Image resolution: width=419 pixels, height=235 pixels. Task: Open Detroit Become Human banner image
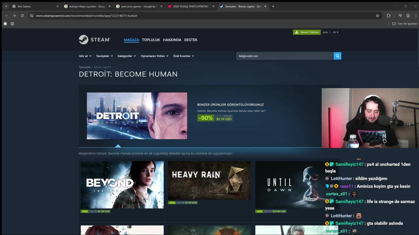[137, 116]
